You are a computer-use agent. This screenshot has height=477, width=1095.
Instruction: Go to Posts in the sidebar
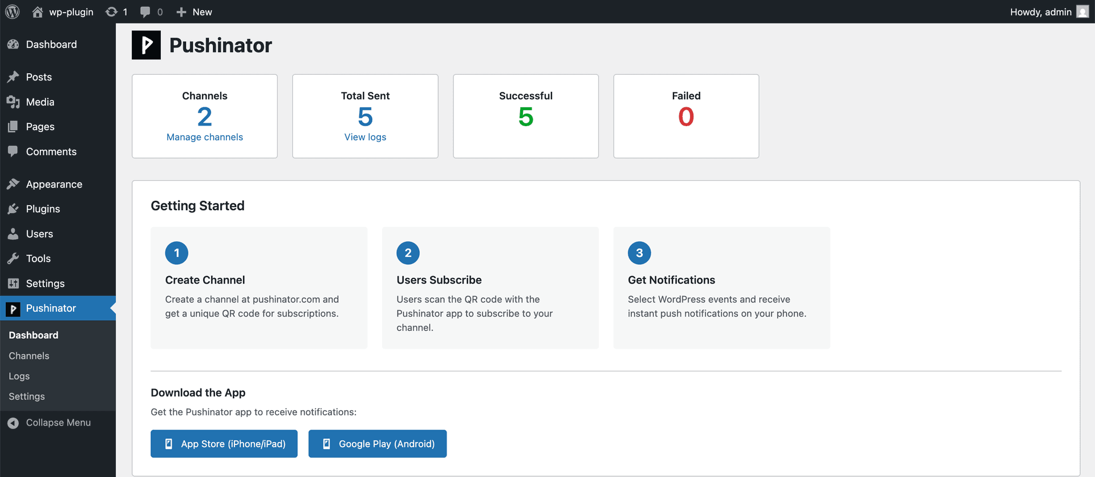(x=58, y=76)
